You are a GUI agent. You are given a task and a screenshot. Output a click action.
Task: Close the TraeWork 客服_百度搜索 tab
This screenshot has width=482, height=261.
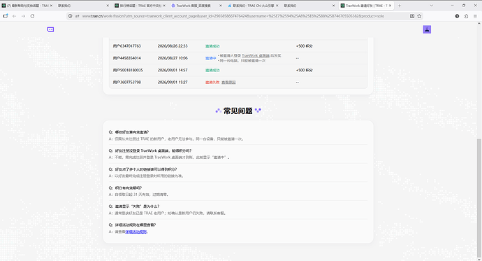pyautogui.click(x=221, y=6)
